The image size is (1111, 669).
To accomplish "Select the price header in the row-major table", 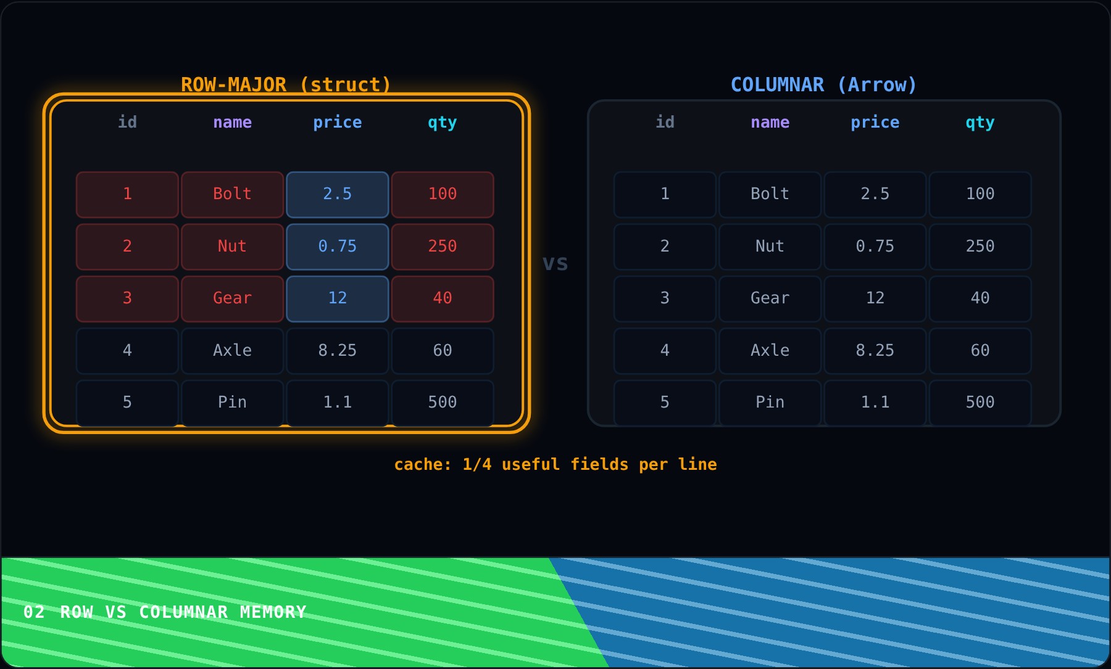I will point(338,122).
